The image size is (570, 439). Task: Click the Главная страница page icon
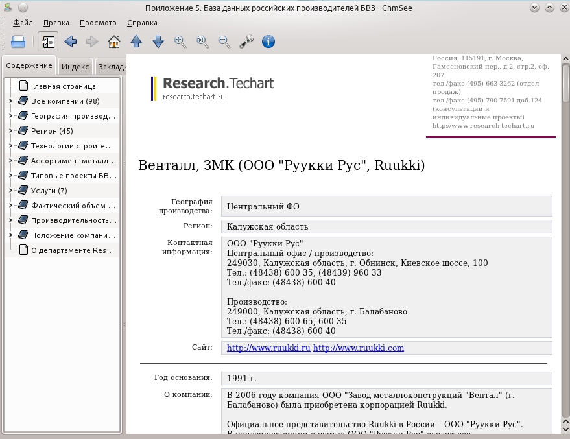[x=23, y=86]
